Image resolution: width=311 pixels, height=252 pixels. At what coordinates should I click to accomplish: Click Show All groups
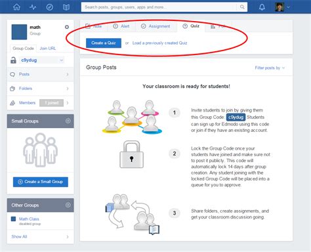[x=19, y=236]
